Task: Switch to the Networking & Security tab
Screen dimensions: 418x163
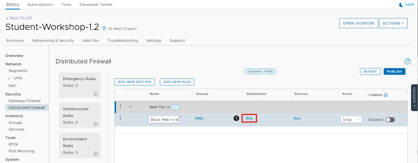Action: coord(53,40)
